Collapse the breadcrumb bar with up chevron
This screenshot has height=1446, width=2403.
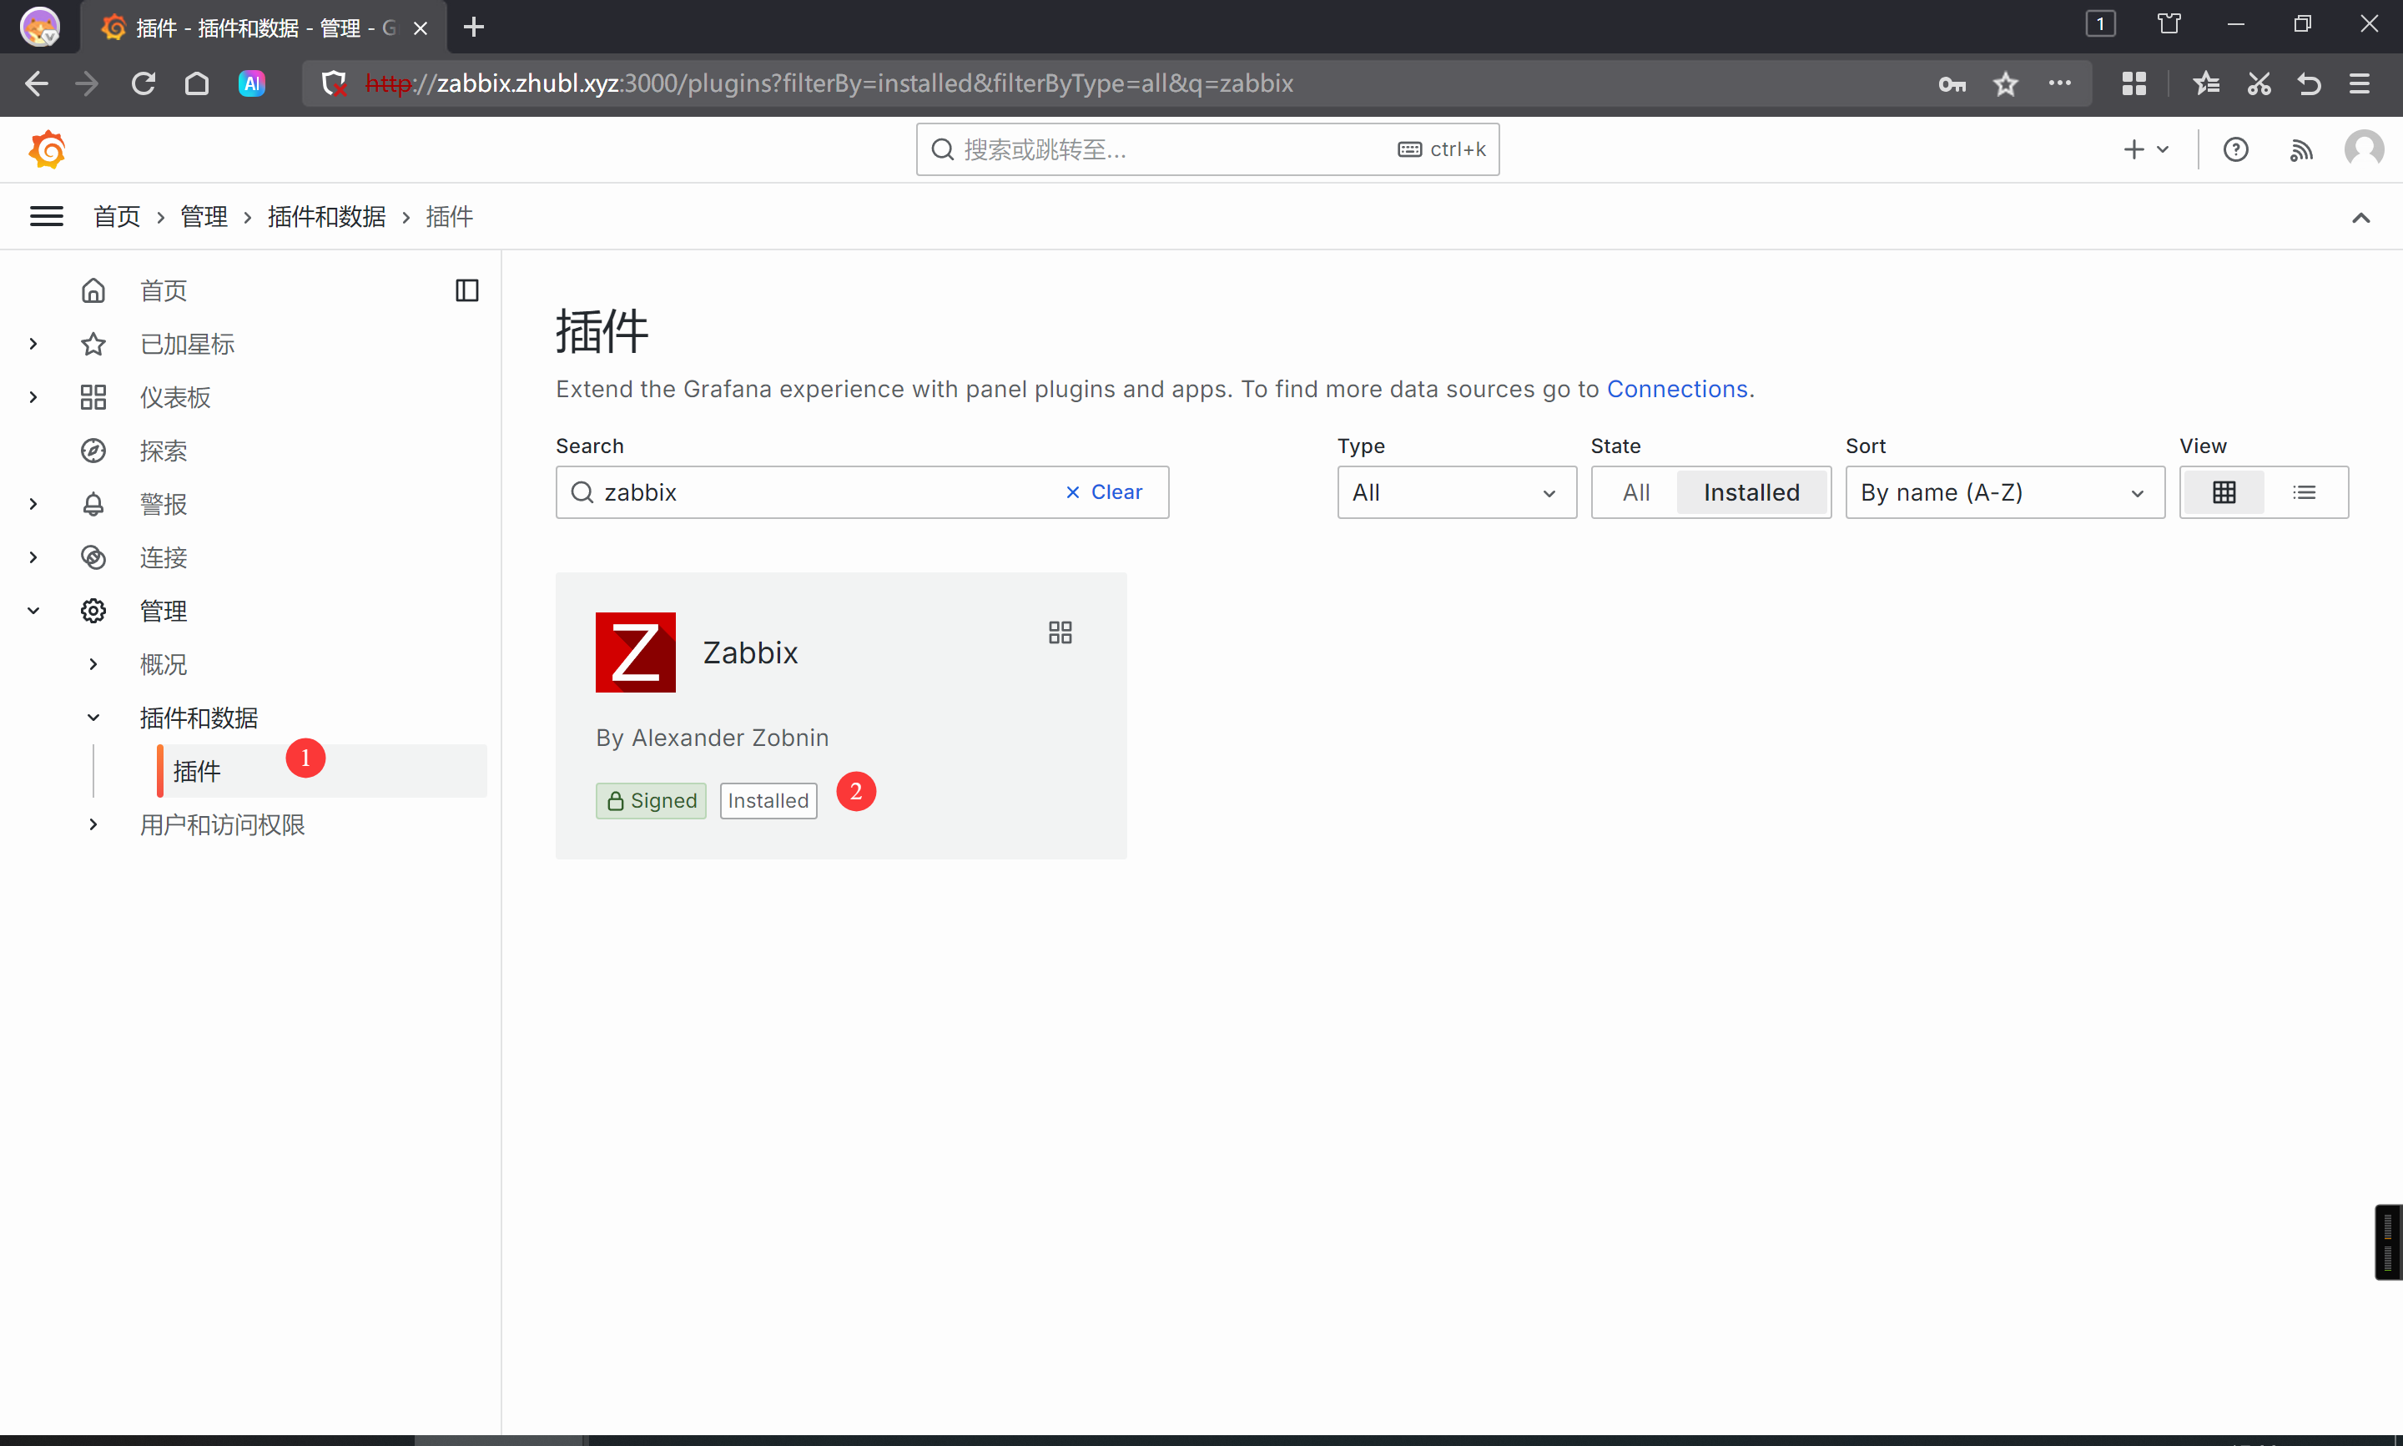click(x=2361, y=217)
